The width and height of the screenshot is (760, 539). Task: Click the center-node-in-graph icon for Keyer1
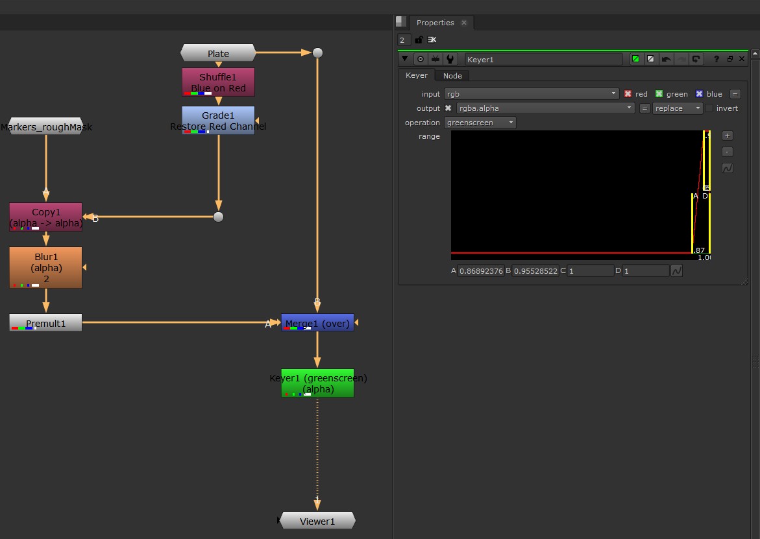click(x=421, y=59)
